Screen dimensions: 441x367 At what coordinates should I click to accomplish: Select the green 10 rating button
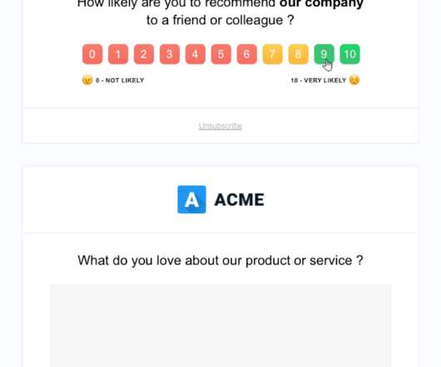pyautogui.click(x=349, y=54)
